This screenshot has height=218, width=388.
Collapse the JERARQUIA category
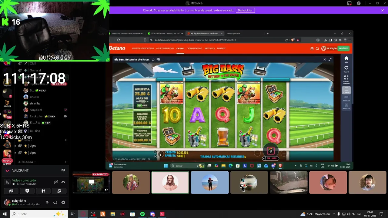[27, 162]
